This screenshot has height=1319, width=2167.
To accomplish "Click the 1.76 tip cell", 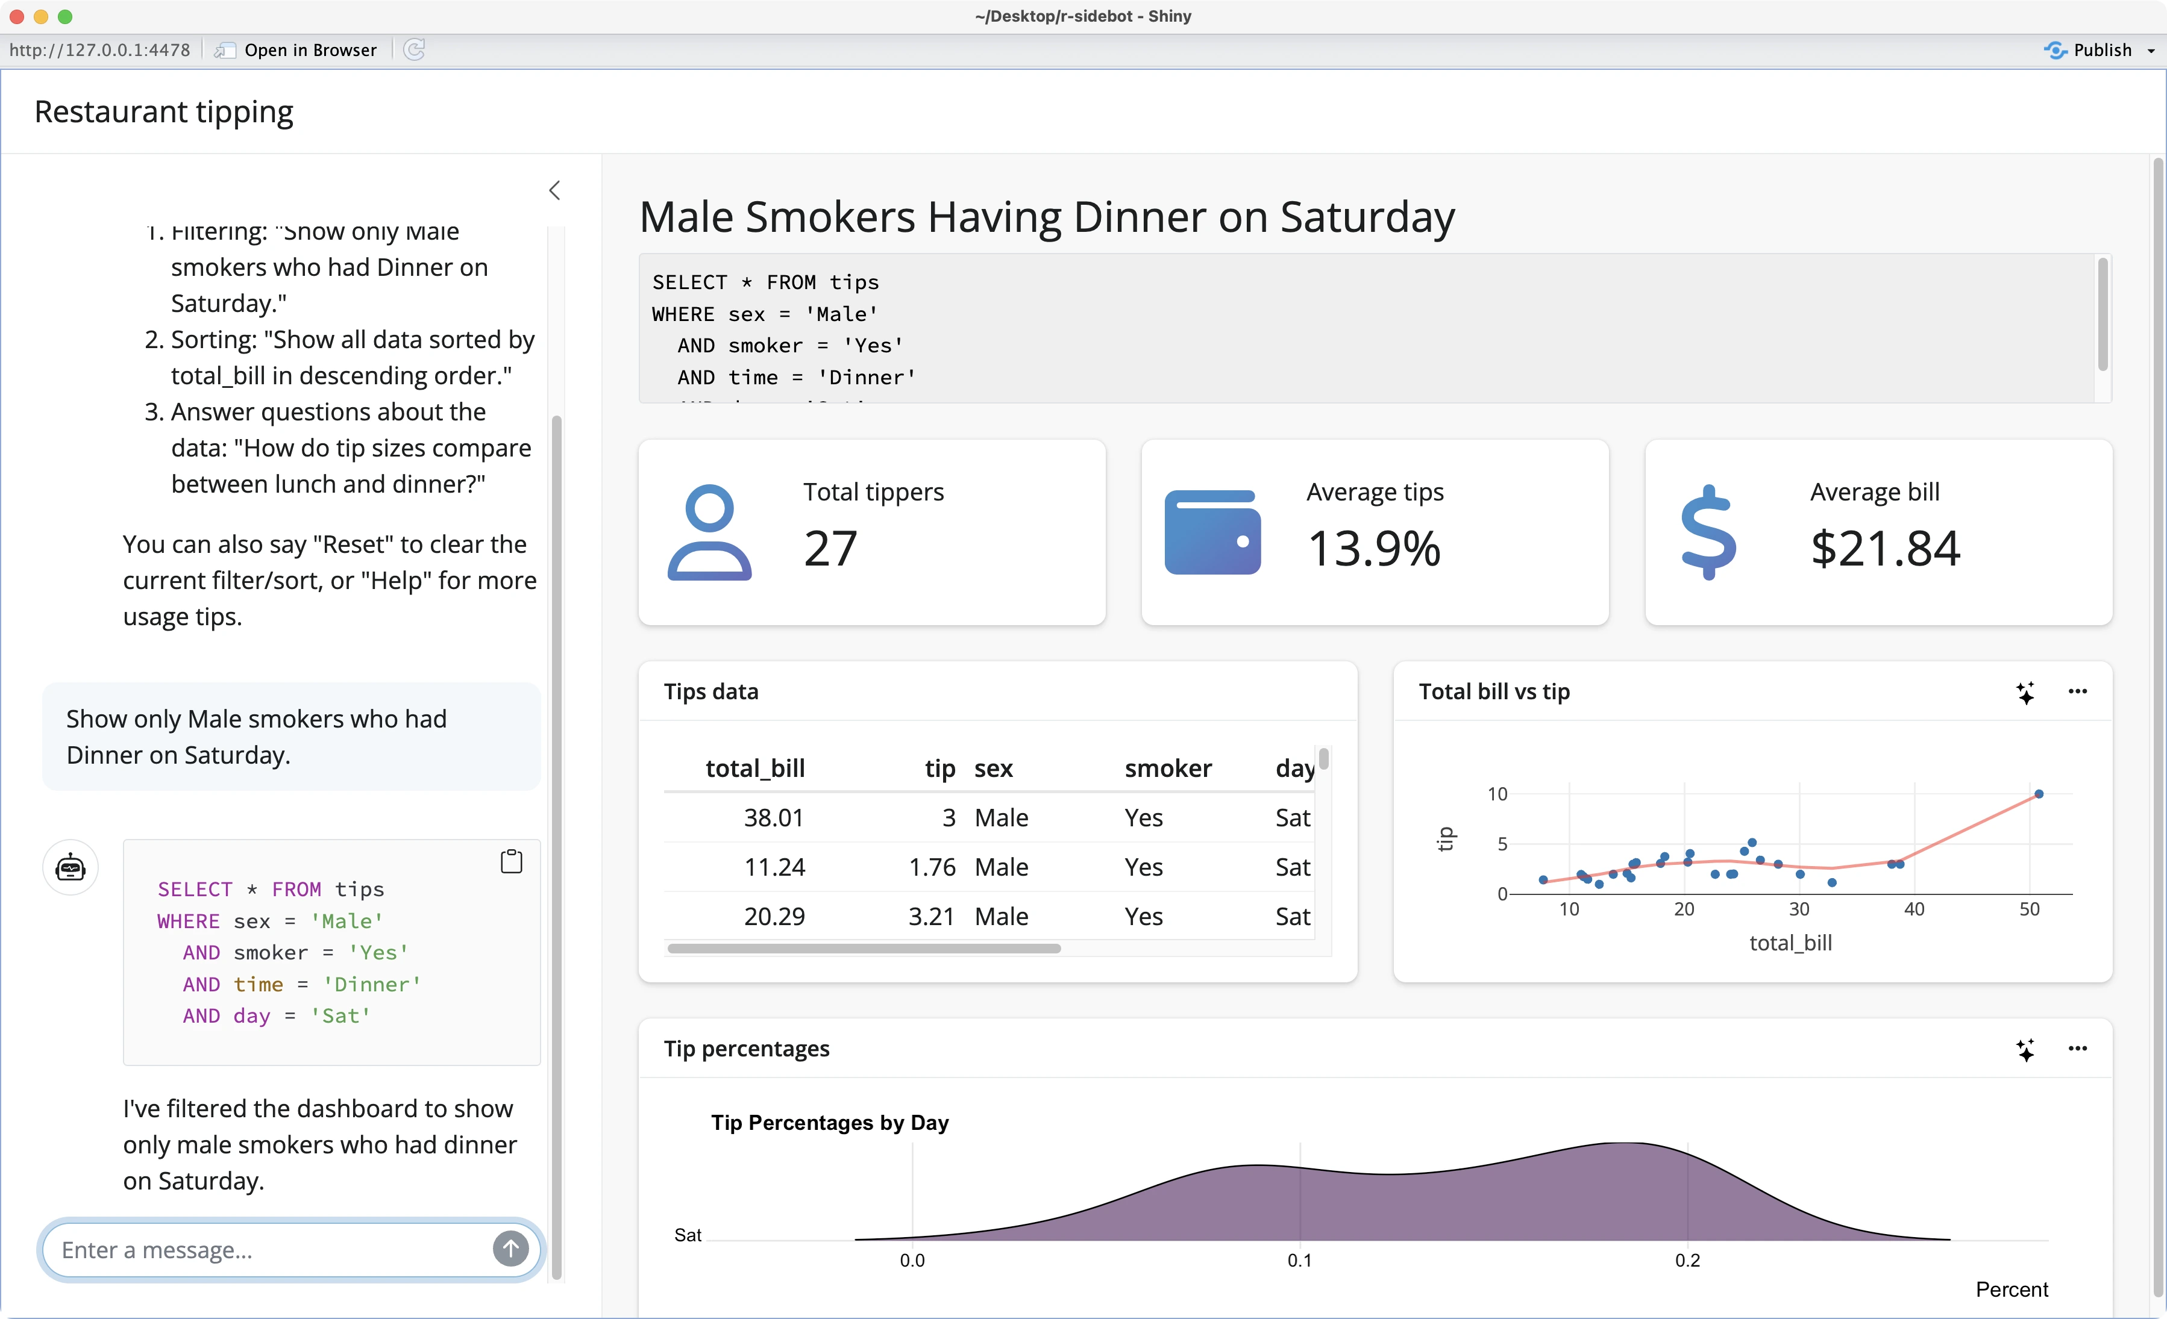I will pyautogui.click(x=932, y=867).
